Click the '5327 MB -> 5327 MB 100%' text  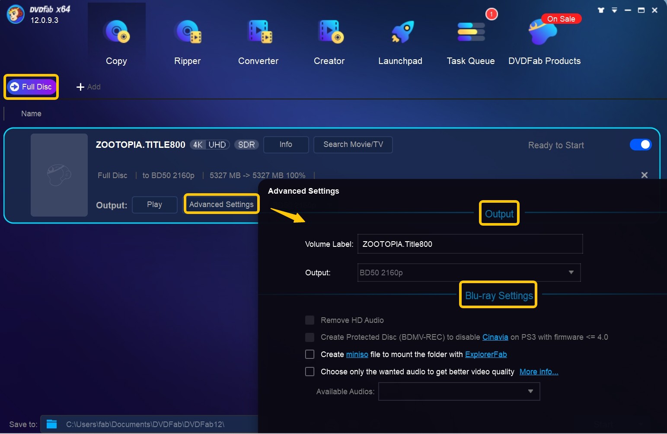(x=257, y=176)
